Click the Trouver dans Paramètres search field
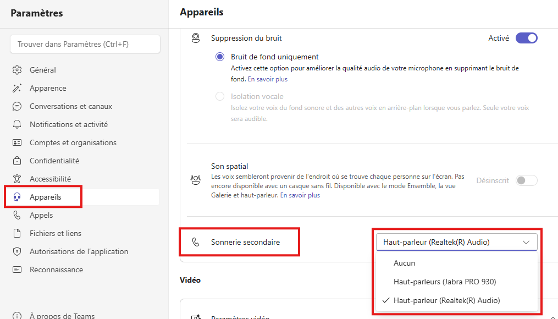558x319 pixels. [x=85, y=44]
